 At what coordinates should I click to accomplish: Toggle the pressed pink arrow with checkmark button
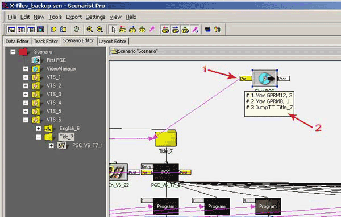coord(195,30)
